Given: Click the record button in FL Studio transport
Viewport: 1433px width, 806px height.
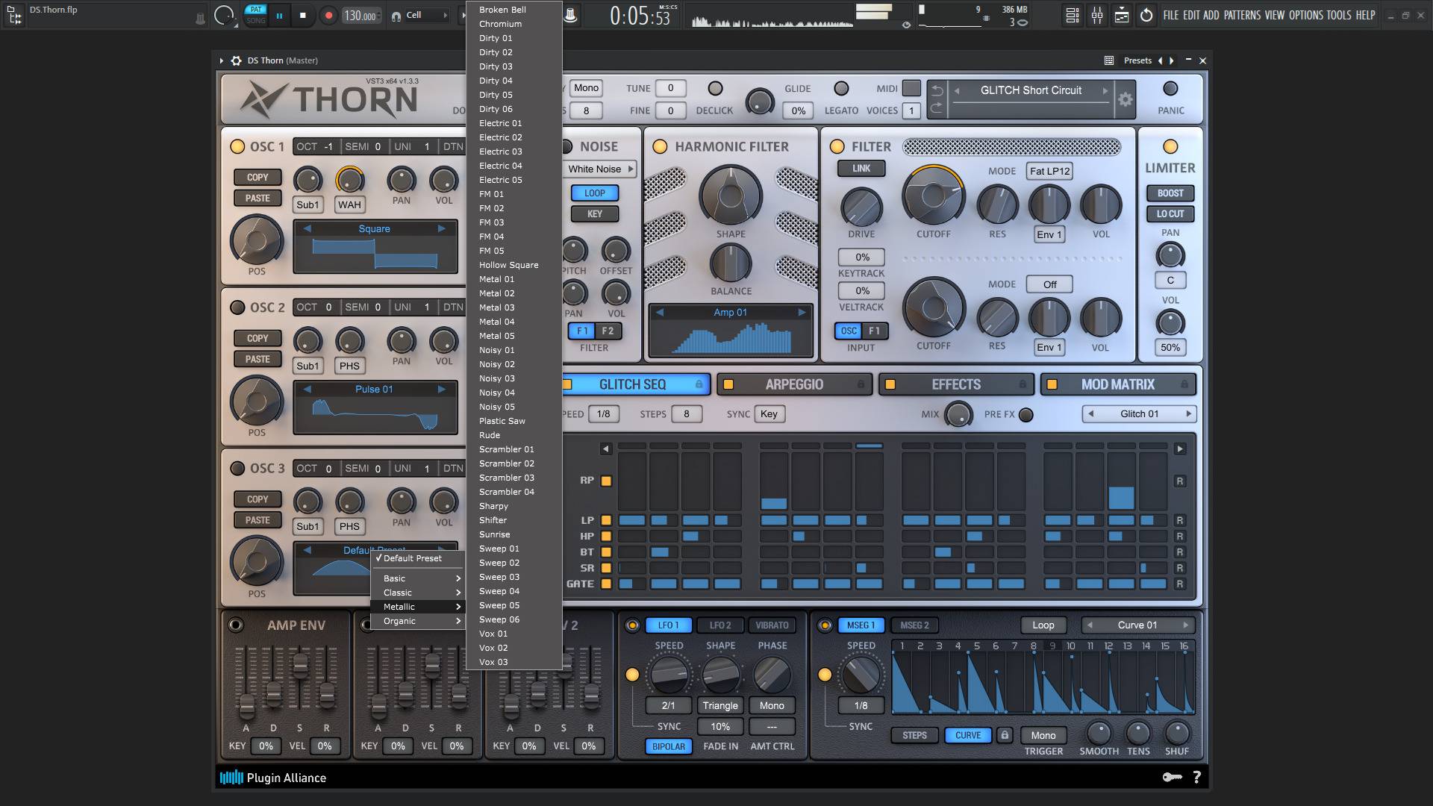Looking at the screenshot, I should [x=328, y=15].
